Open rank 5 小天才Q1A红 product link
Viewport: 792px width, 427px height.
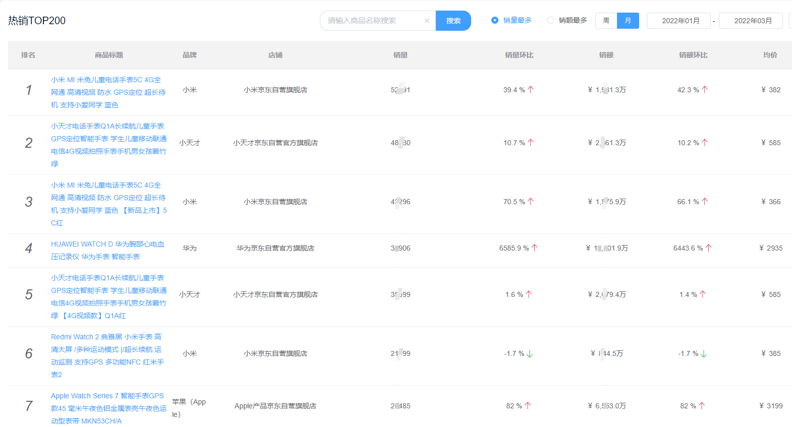click(x=108, y=297)
